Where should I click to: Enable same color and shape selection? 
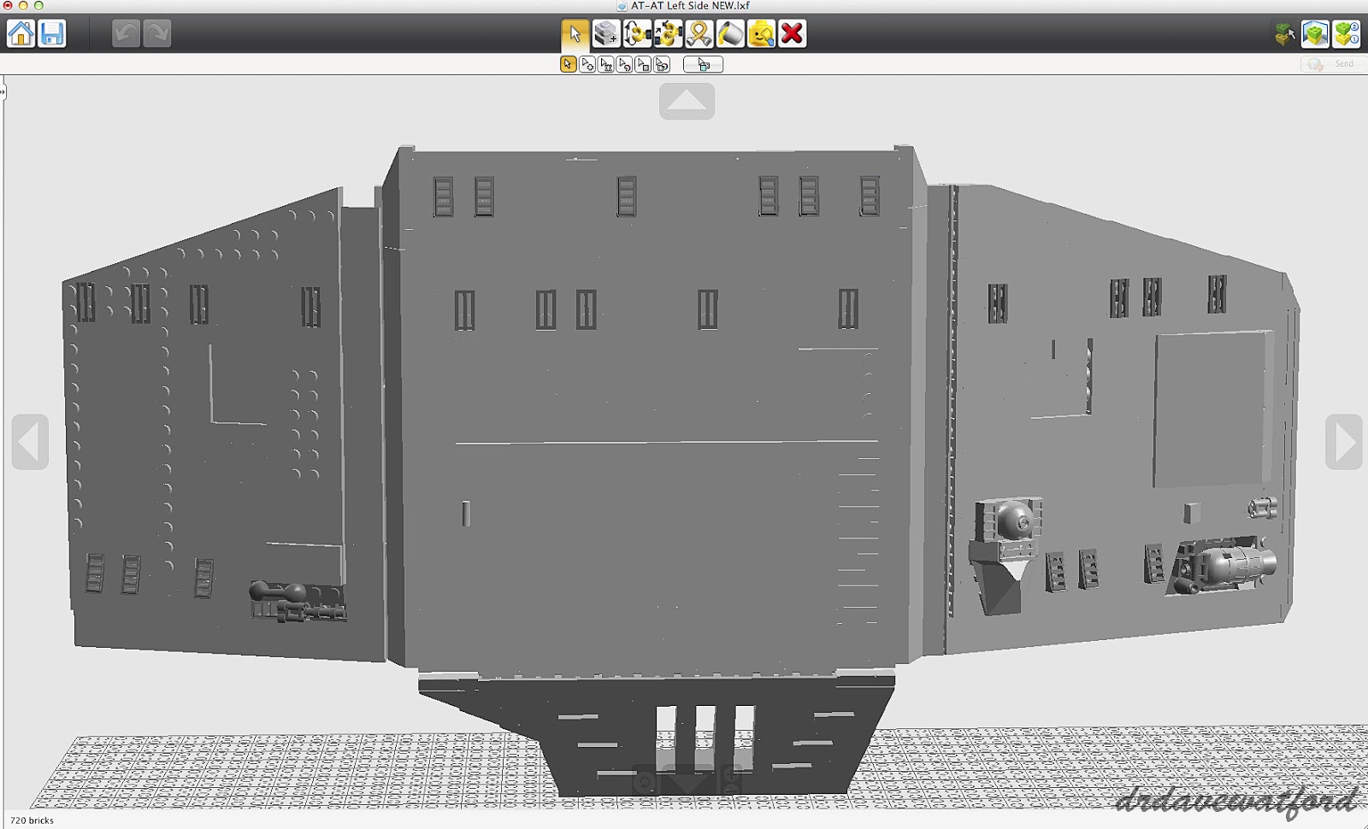[663, 65]
